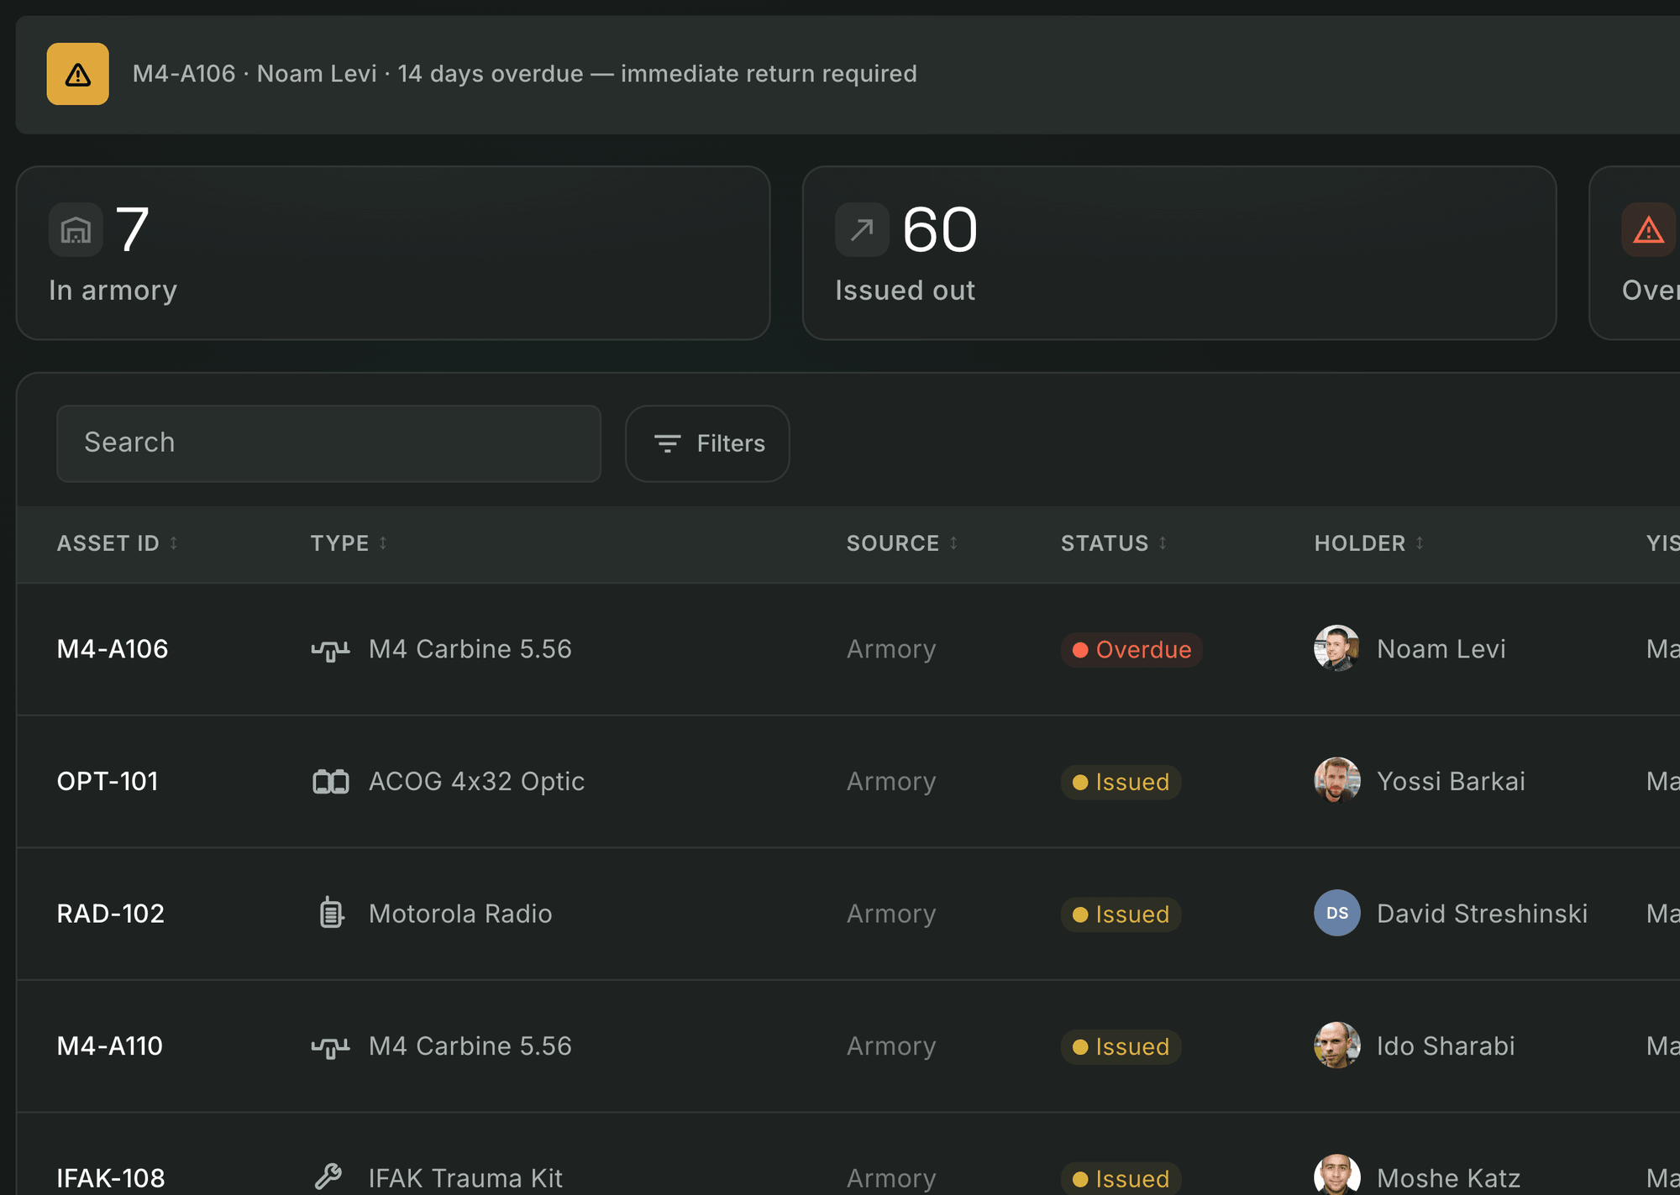
Task: Click the optic icon beside ACOG 4x32
Action: pyautogui.click(x=330, y=782)
